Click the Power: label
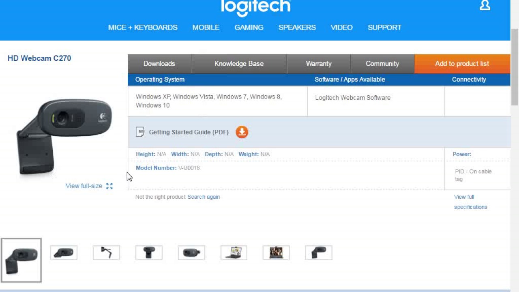Image resolution: width=519 pixels, height=292 pixels. tap(462, 154)
